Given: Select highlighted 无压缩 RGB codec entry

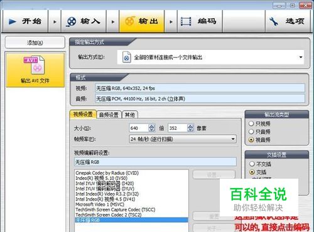Looking at the screenshot, I should (131, 220).
